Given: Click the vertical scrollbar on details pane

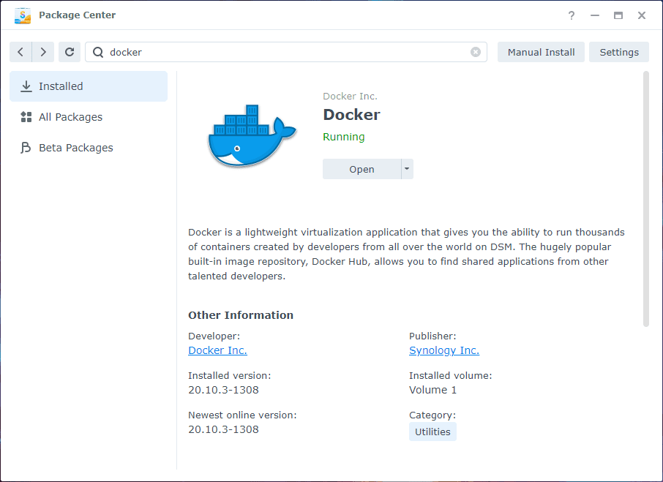Looking at the screenshot, I should pyautogui.click(x=645, y=197).
